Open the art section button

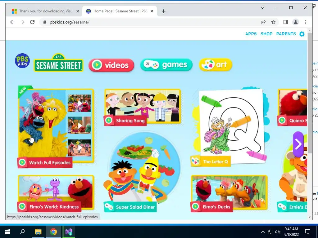tap(216, 64)
